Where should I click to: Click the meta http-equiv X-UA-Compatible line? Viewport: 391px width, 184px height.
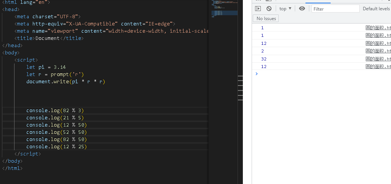(95, 24)
